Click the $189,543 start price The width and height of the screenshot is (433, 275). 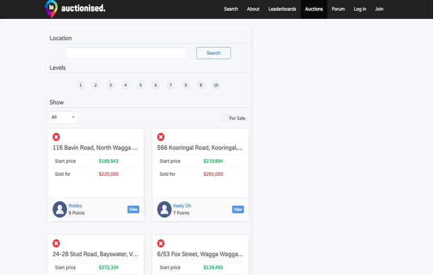109,161
